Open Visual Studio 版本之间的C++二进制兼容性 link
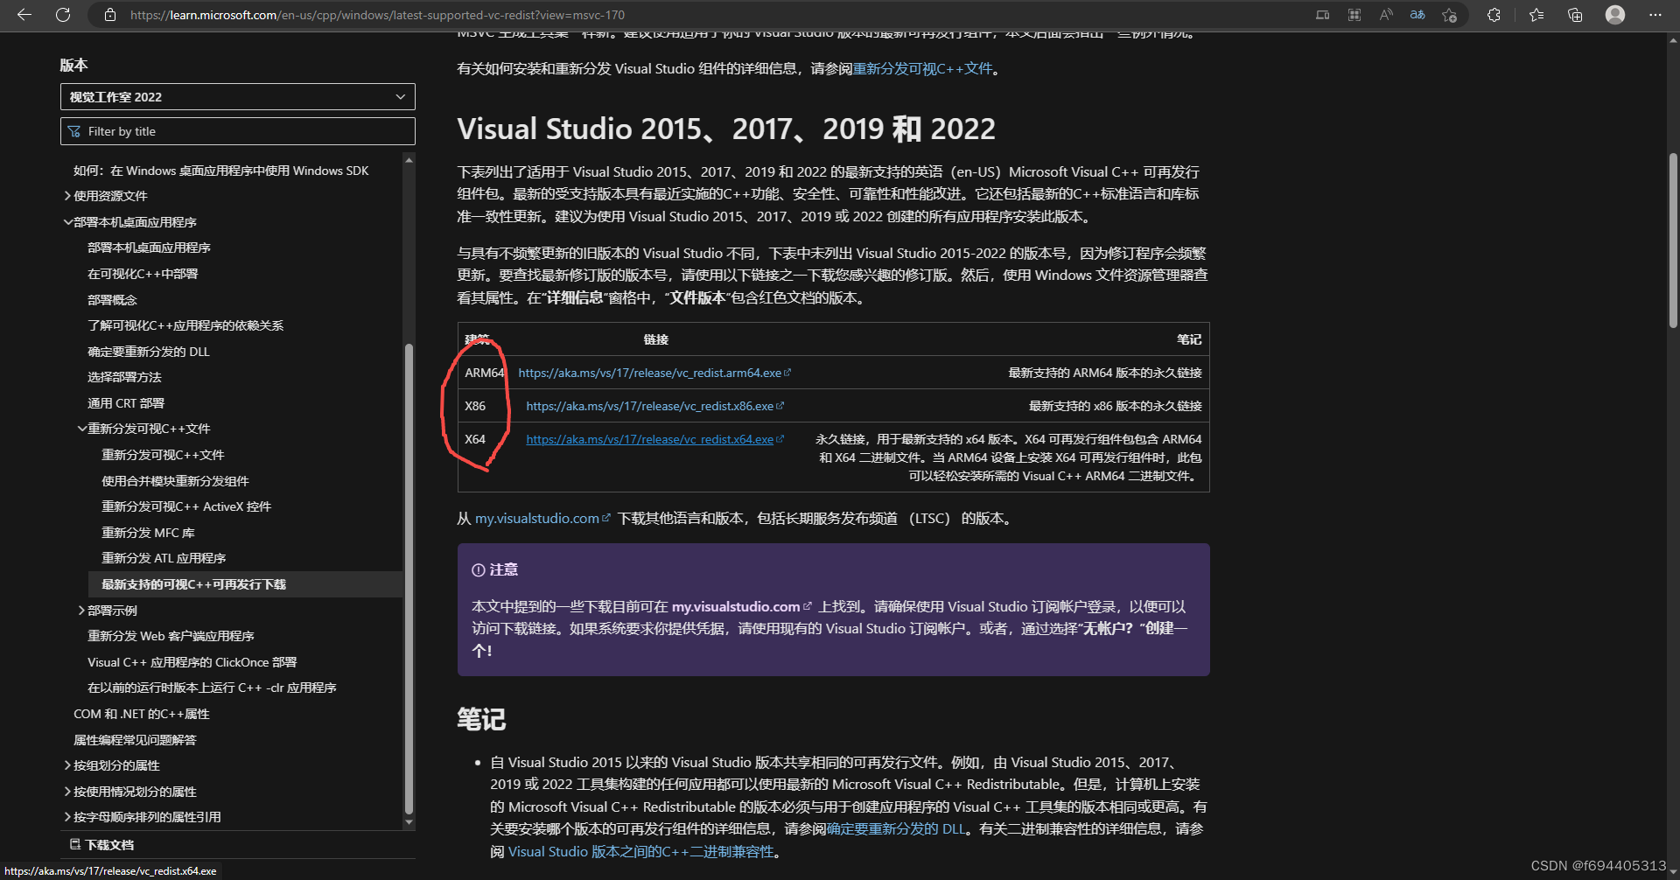This screenshot has height=880, width=1680. (641, 851)
